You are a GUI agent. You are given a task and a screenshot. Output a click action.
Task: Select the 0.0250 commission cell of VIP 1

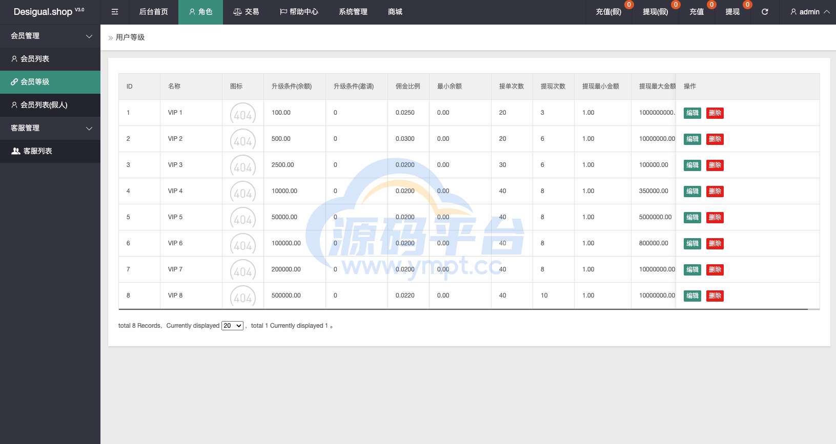(x=409, y=113)
